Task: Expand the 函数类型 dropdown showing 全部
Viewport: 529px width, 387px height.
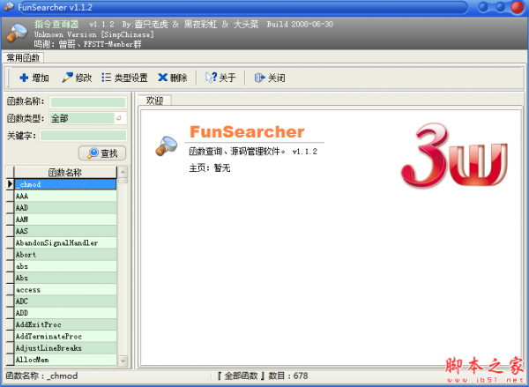Action: pyautogui.click(x=119, y=118)
